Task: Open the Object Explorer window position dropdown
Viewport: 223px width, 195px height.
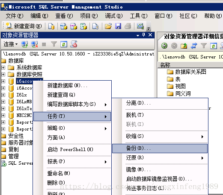Action: [x=138, y=35]
